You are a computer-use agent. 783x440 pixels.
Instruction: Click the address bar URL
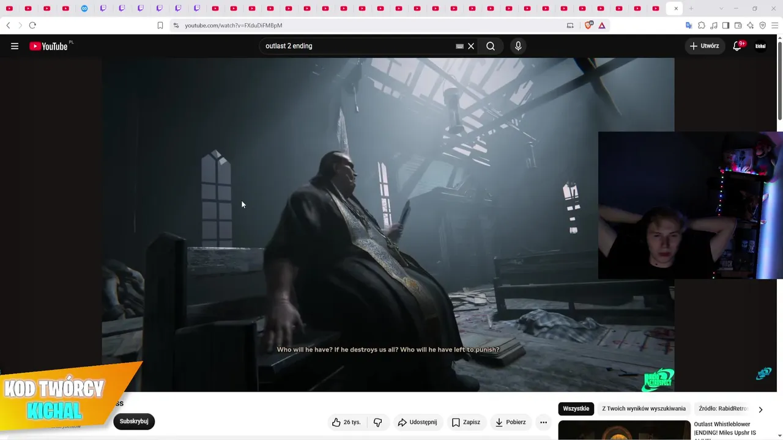234,26
